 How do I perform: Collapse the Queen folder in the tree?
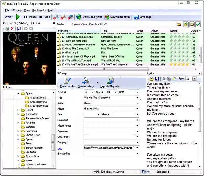18,93
